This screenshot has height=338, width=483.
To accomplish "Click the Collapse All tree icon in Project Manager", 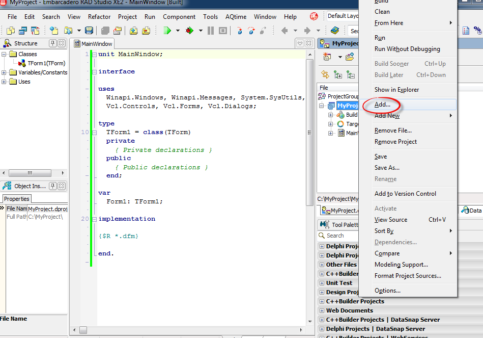I will click(x=350, y=74).
